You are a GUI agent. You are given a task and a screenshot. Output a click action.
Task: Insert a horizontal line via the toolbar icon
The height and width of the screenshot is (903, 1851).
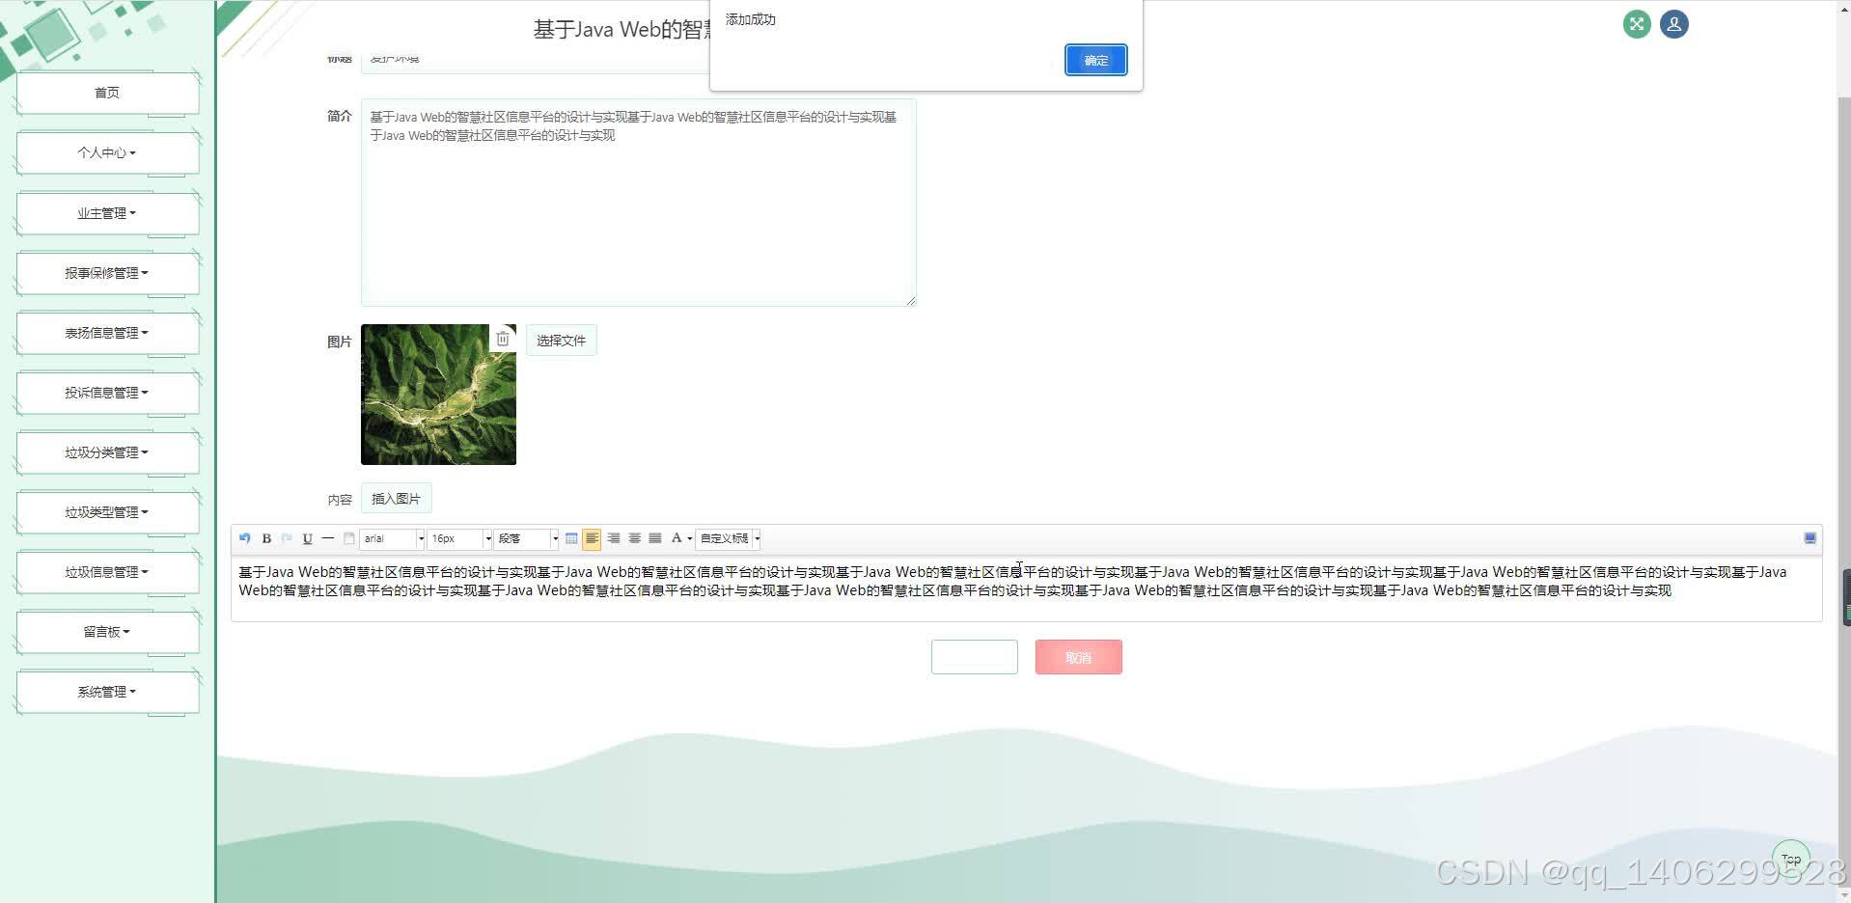pos(328,538)
